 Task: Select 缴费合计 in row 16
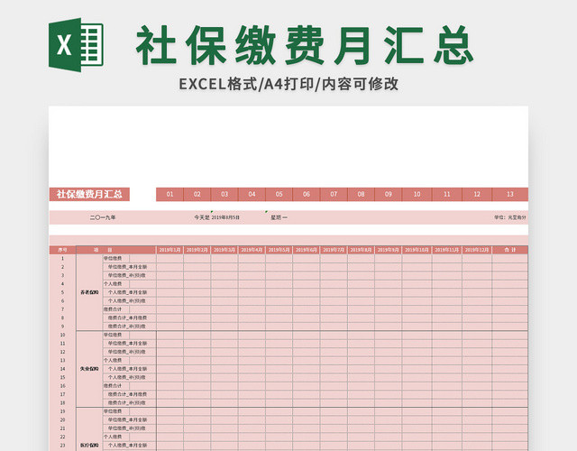[x=113, y=386]
